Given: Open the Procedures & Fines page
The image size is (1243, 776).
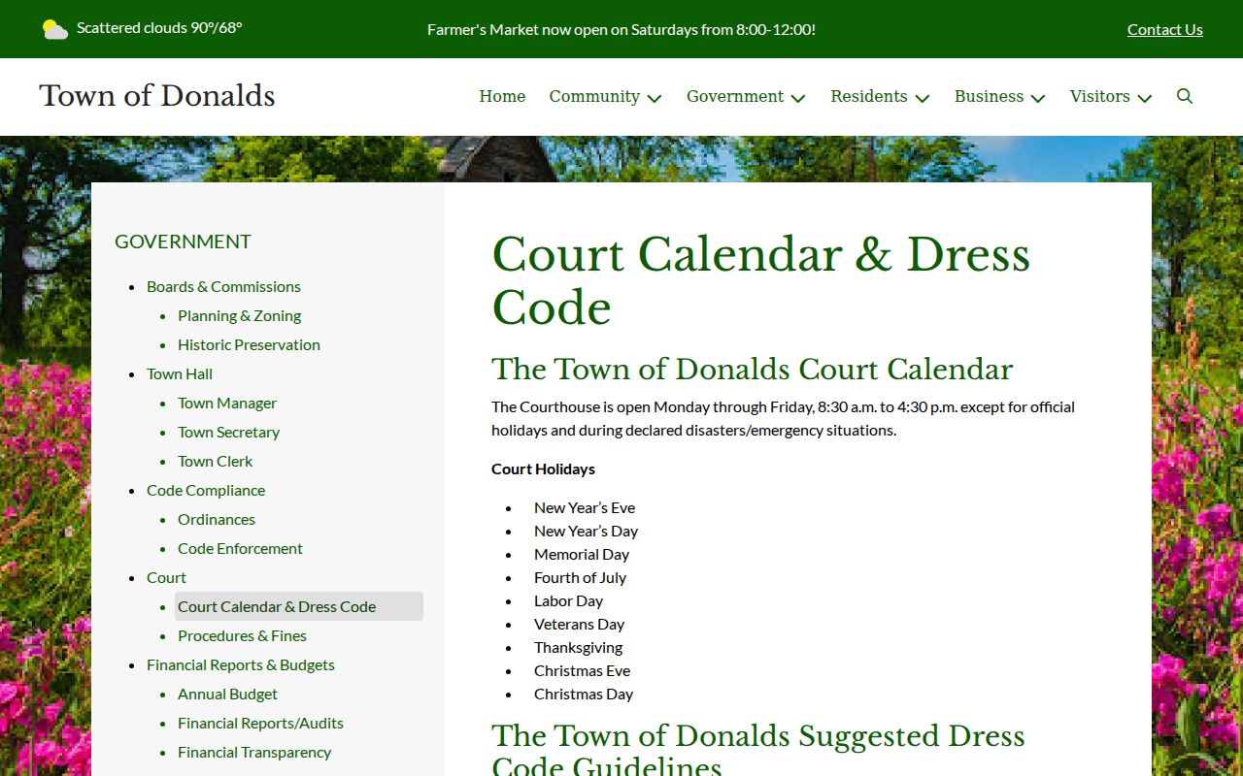Looking at the screenshot, I should 242,635.
